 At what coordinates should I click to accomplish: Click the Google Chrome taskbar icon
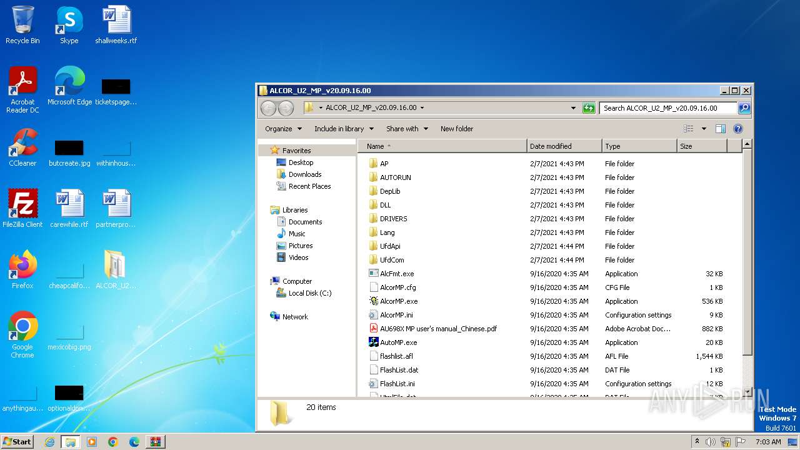coord(113,442)
